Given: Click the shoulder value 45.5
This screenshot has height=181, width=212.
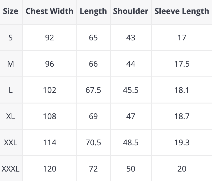Looking at the screenshot, I should (x=131, y=90).
